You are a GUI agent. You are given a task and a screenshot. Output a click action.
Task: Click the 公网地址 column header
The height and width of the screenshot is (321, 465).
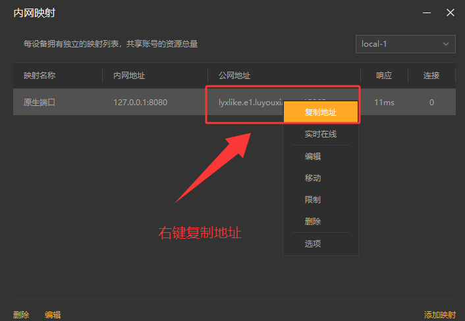pyautogui.click(x=234, y=76)
